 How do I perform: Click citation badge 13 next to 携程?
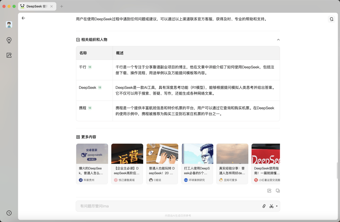point(90,108)
